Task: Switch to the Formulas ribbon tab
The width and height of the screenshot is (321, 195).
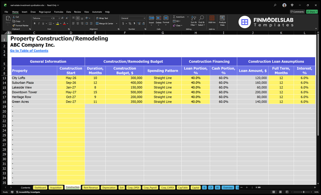Action: [59, 12]
